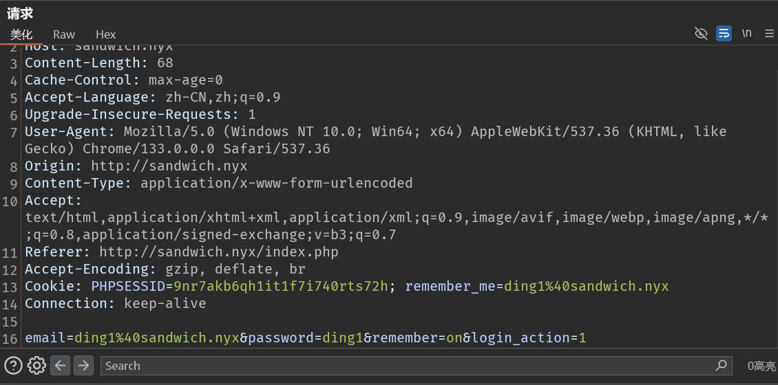Open the hamburger options menu

point(769,33)
